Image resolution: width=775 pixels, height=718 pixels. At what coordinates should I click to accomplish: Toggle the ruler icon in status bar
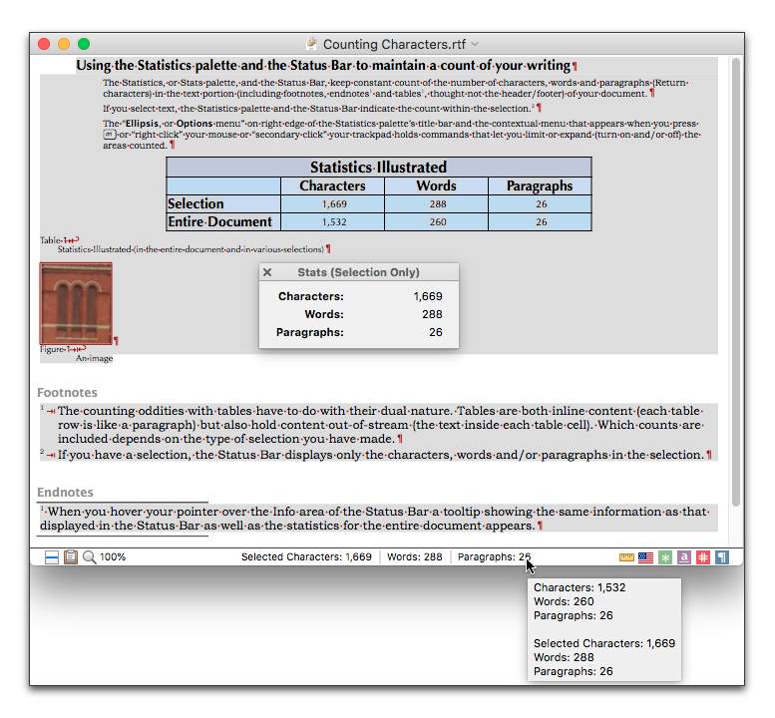(627, 557)
